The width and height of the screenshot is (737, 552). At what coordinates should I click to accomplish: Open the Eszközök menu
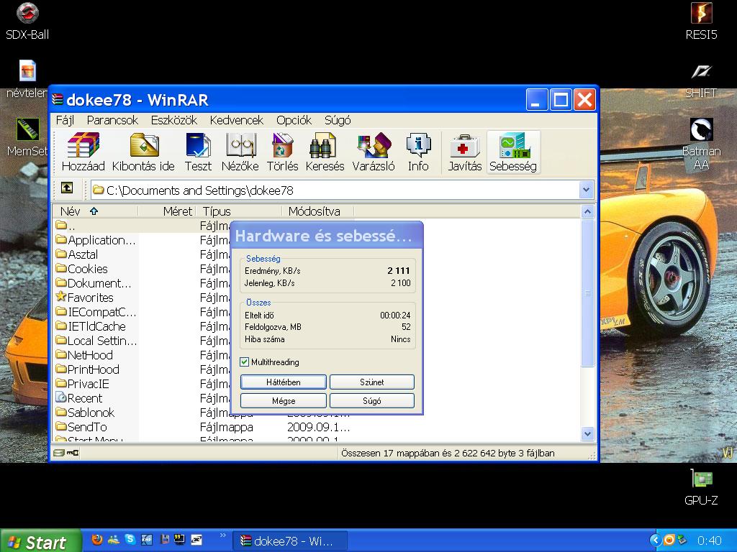(x=173, y=120)
